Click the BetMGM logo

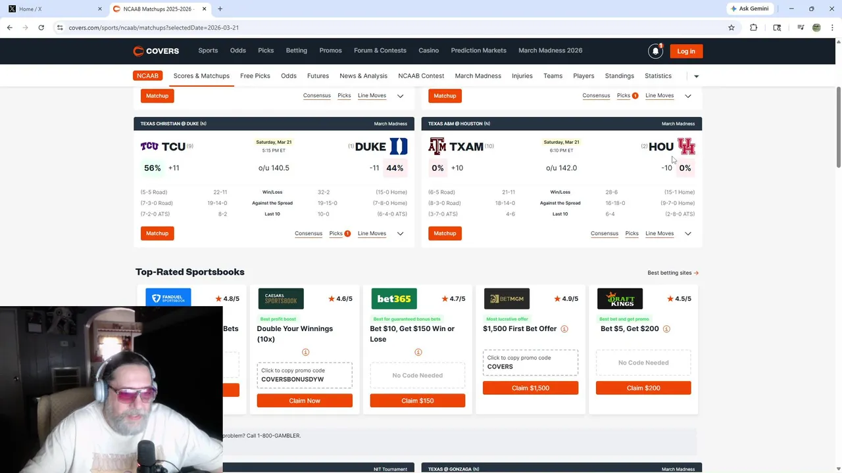(x=507, y=298)
